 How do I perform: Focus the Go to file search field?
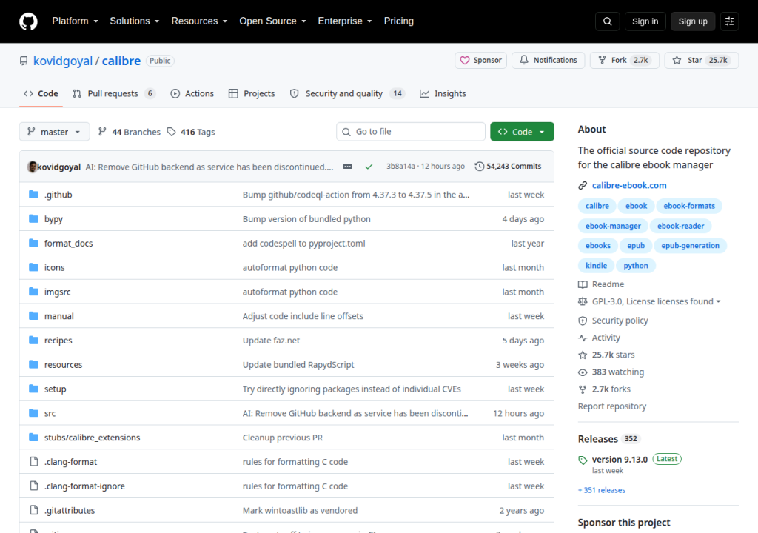tap(411, 132)
